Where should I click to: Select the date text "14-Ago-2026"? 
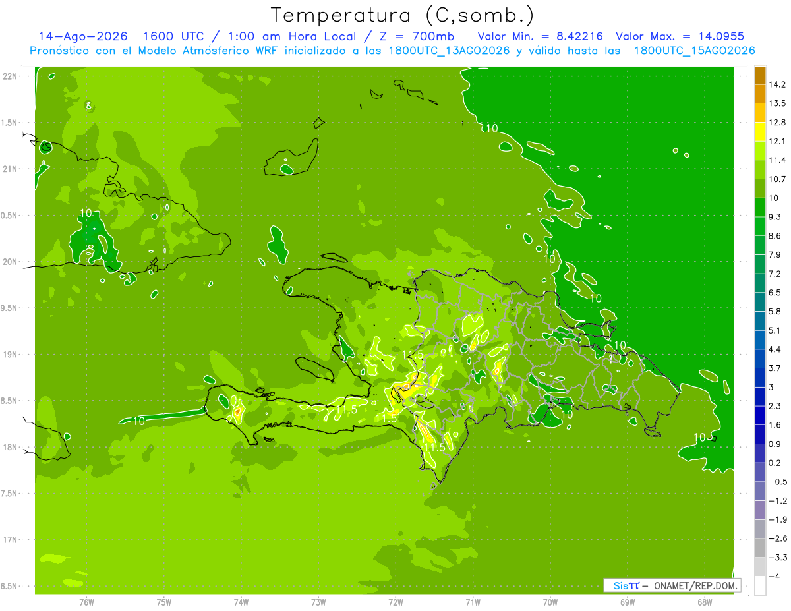click(x=83, y=36)
